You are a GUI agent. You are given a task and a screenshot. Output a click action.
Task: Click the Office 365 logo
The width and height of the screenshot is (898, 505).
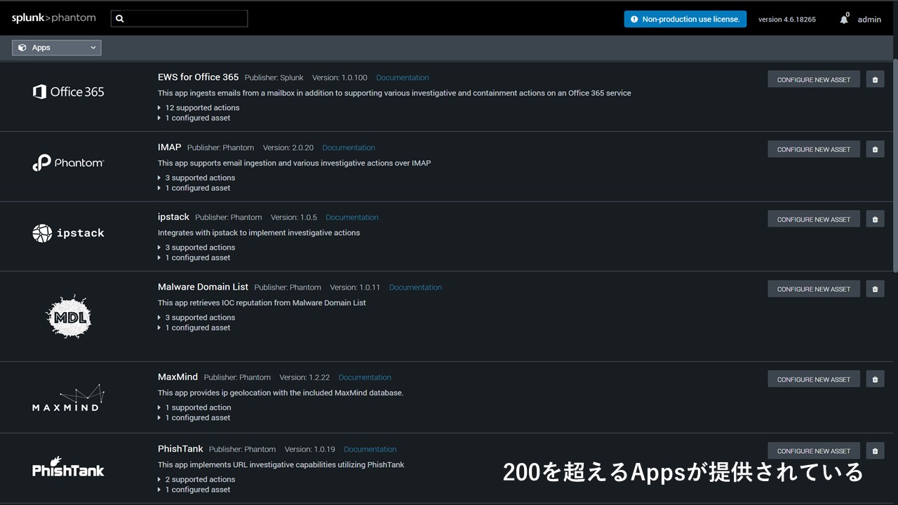click(x=68, y=92)
